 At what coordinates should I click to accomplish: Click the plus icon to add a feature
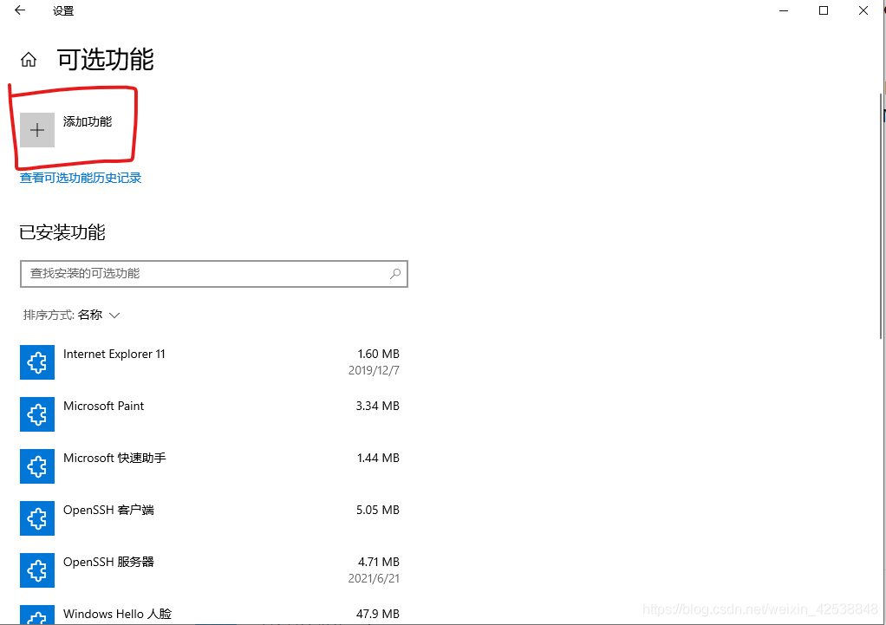coord(37,130)
